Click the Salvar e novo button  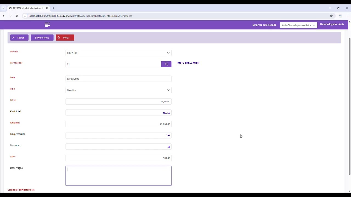[42, 37]
